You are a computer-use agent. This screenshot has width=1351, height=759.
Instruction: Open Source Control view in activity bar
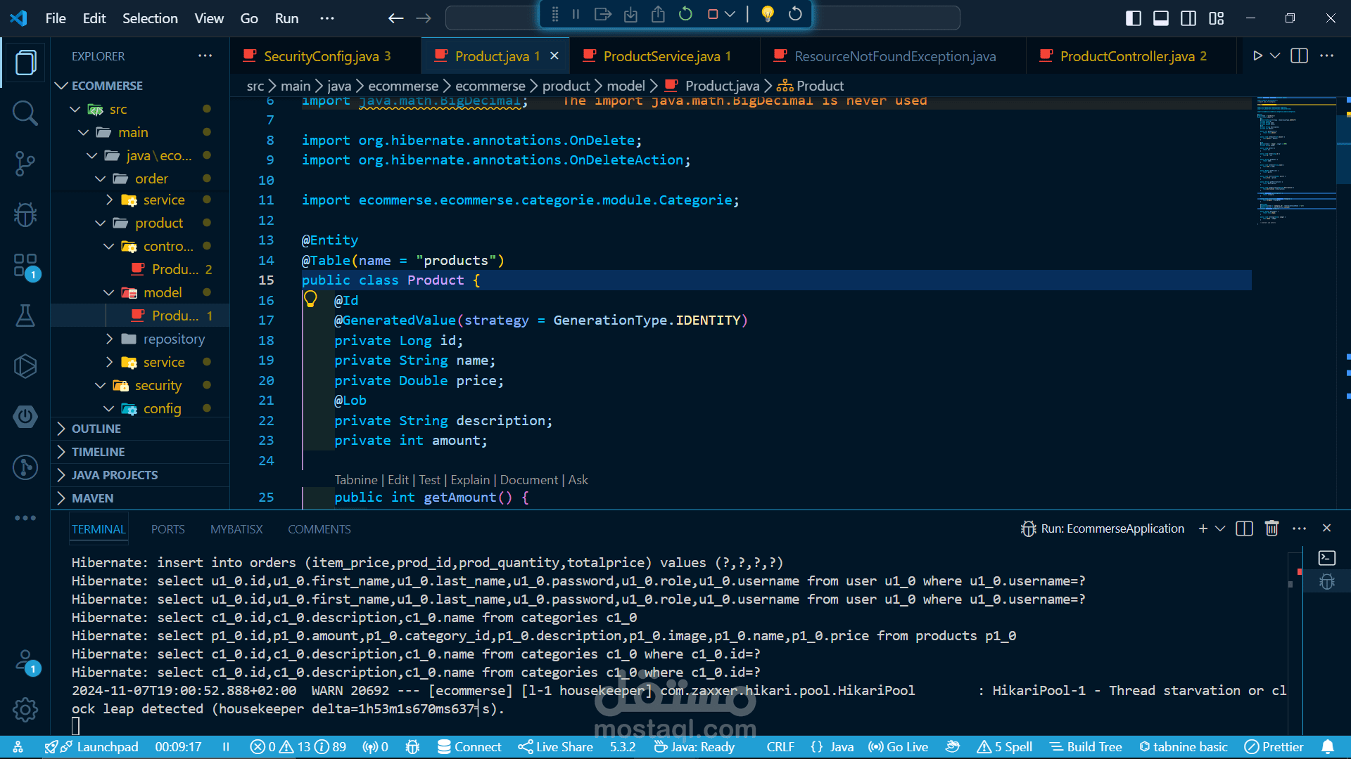[x=25, y=163]
